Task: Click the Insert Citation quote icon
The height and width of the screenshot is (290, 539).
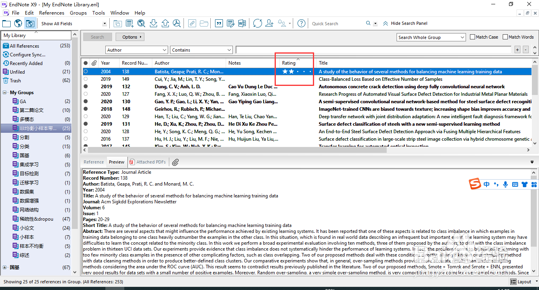Action: [x=219, y=23]
